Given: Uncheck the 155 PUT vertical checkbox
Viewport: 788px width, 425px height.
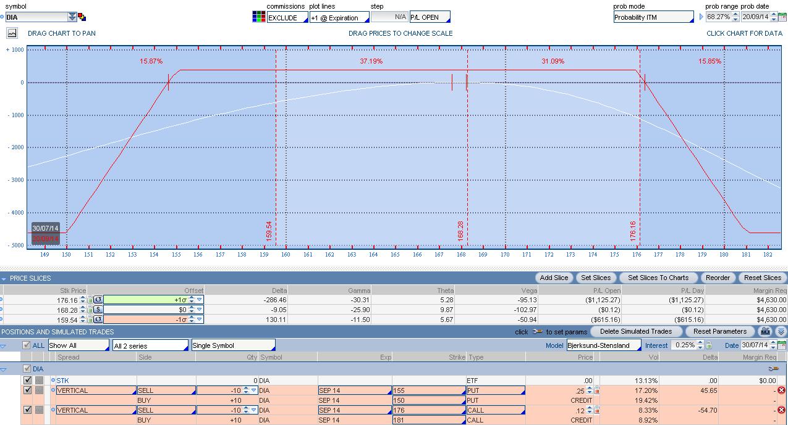Looking at the screenshot, I should click(x=27, y=390).
